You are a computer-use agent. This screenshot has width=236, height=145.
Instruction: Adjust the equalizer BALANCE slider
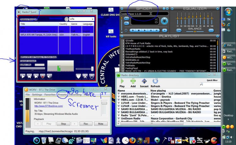click(x=195, y=31)
